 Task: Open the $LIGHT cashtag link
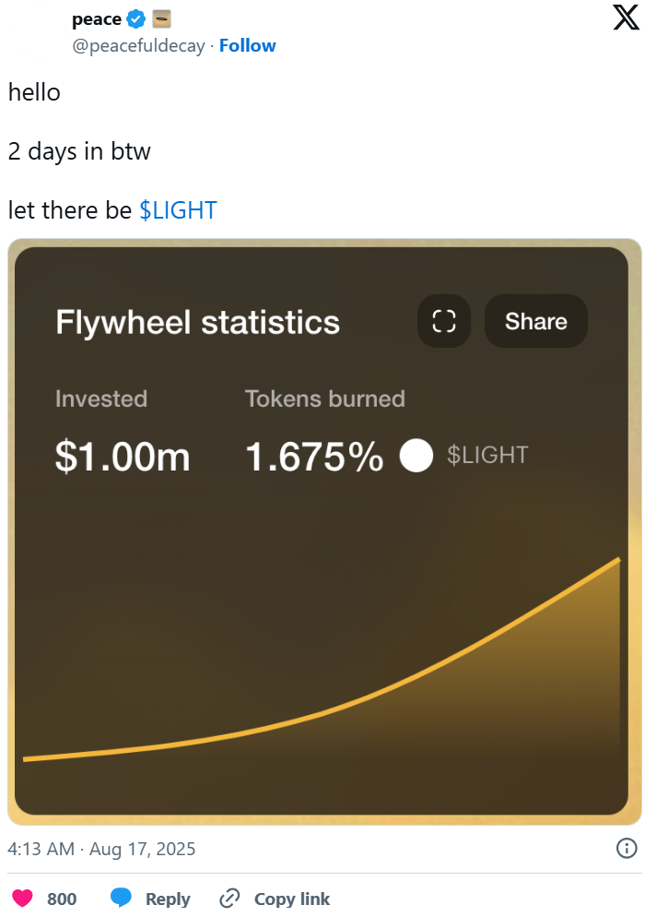[x=178, y=210]
